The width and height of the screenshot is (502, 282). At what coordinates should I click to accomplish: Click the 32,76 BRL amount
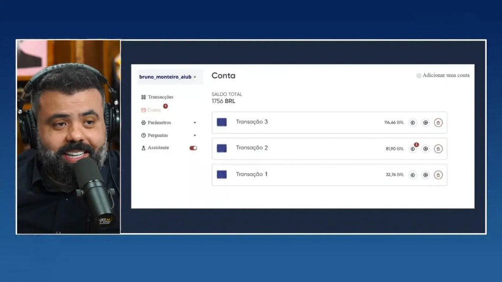tap(395, 175)
